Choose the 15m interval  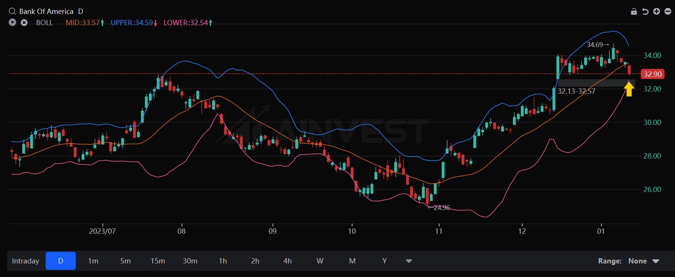point(158,261)
